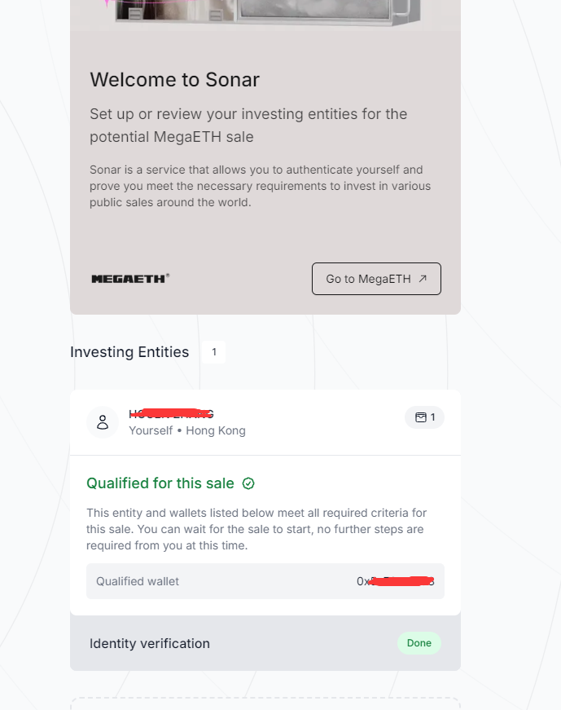Image resolution: width=561 pixels, height=710 pixels.
Task: Click the green checkmark circle icon
Action: coord(249,483)
